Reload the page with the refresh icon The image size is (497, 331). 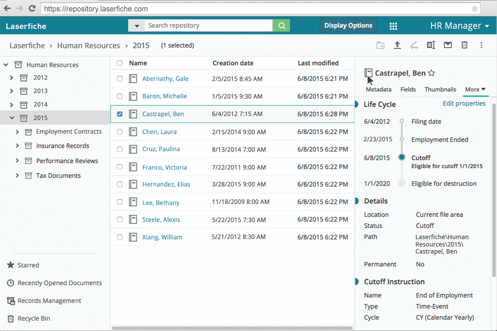point(32,8)
